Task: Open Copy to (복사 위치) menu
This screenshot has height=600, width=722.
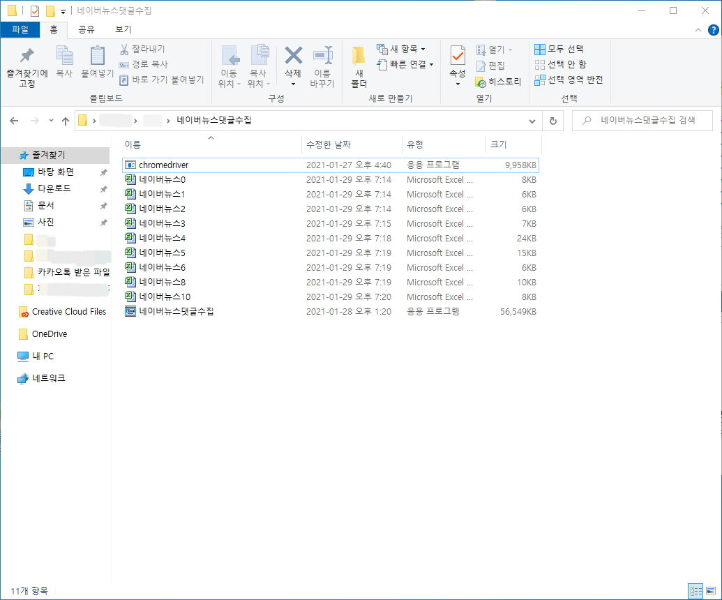Action: point(259,66)
